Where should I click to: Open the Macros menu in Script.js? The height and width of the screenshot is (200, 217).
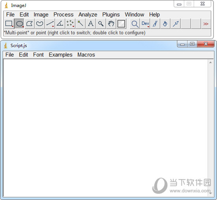click(x=86, y=55)
